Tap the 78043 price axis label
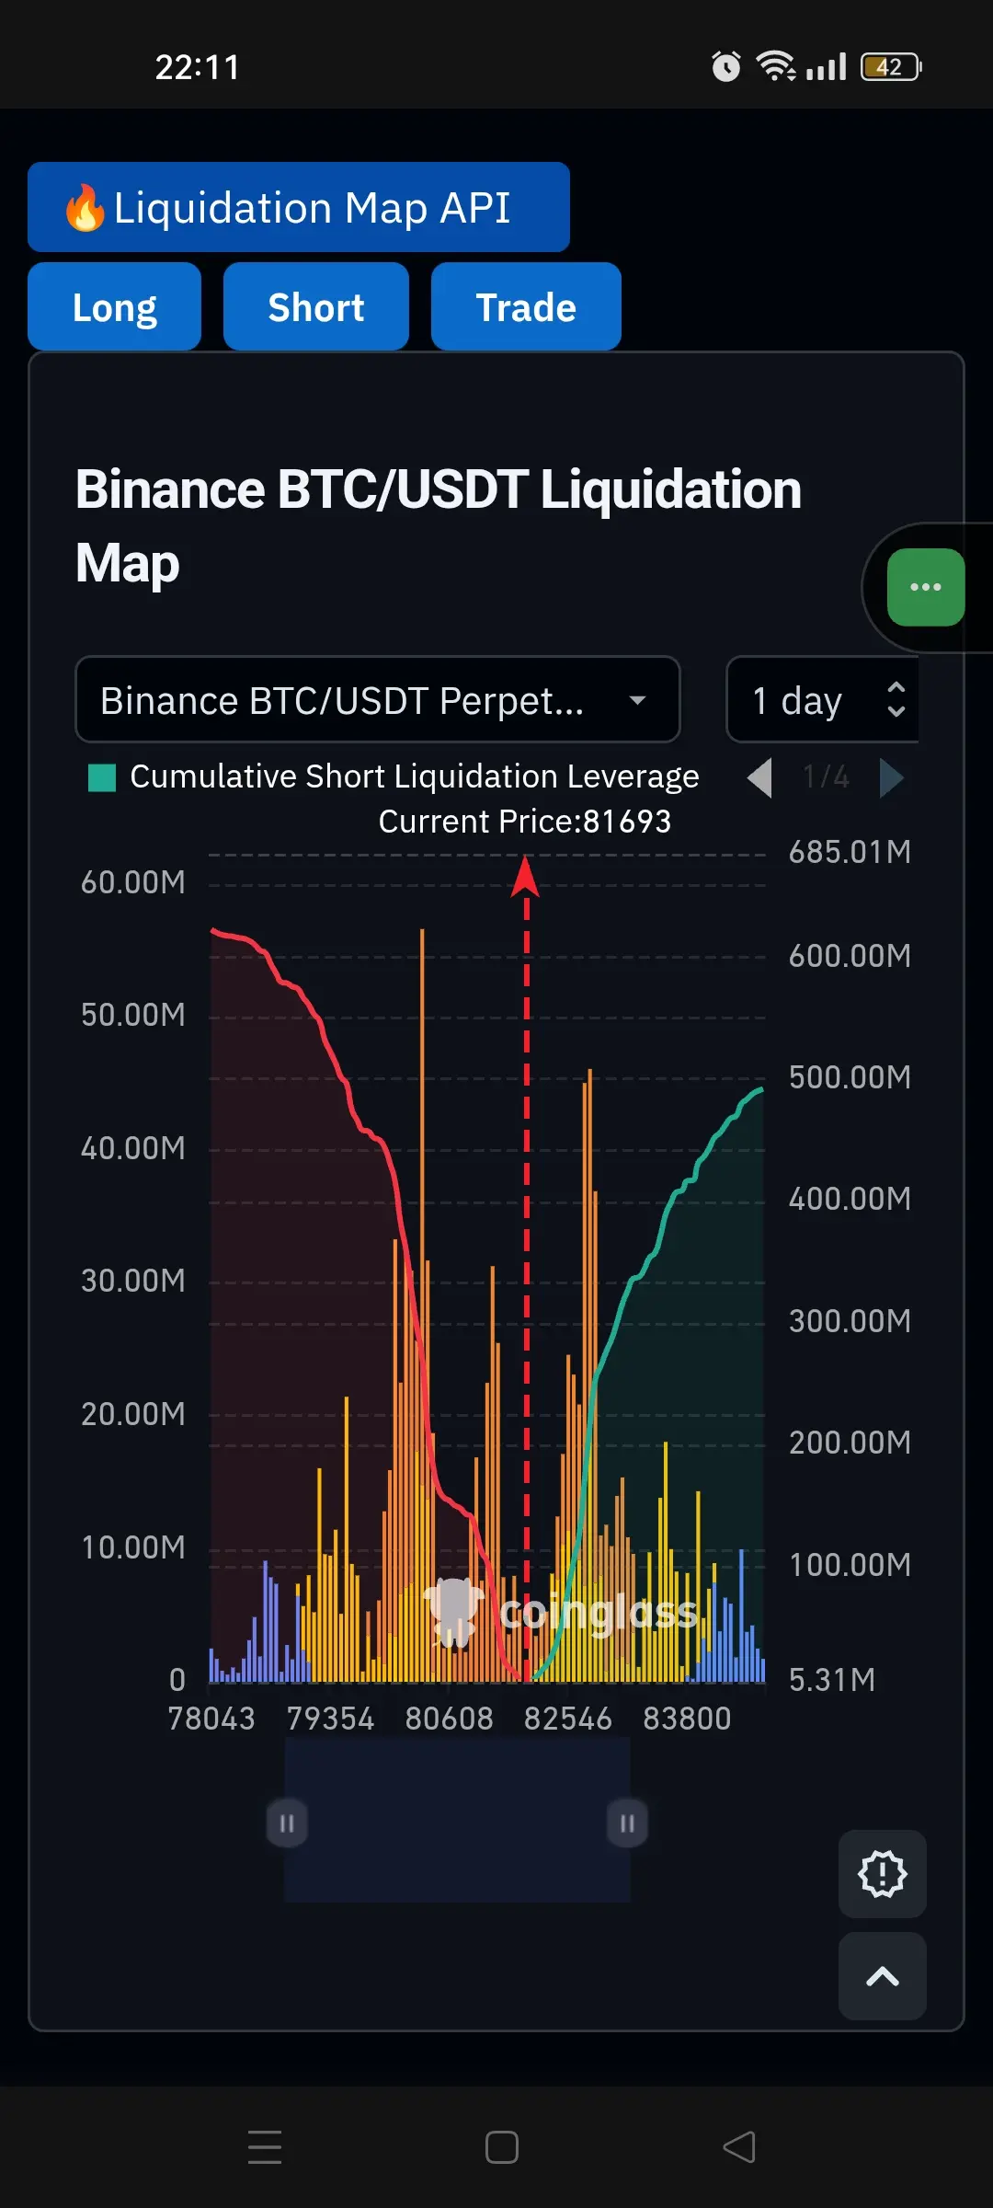 point(211,1719)
